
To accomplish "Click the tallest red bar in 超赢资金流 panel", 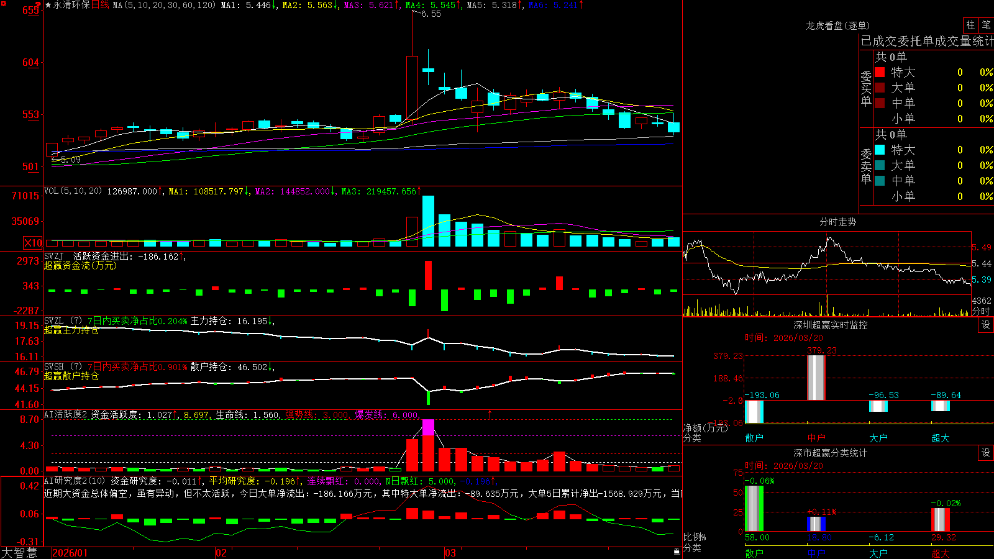I will 428,275.
